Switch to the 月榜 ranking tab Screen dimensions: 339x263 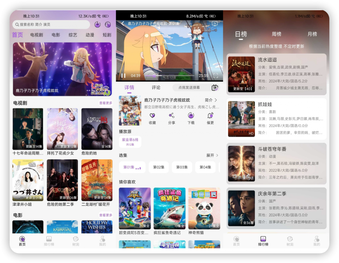coord(312,34)
